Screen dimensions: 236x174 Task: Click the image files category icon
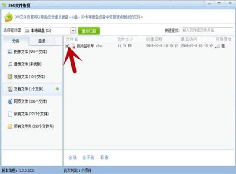(x=10, y=52)
